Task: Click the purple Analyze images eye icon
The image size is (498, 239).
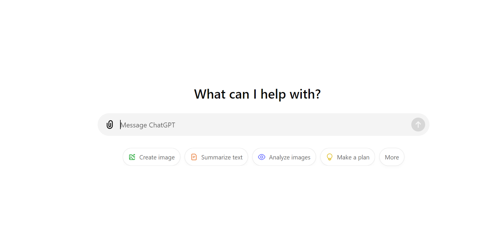Action: (262, 157)
